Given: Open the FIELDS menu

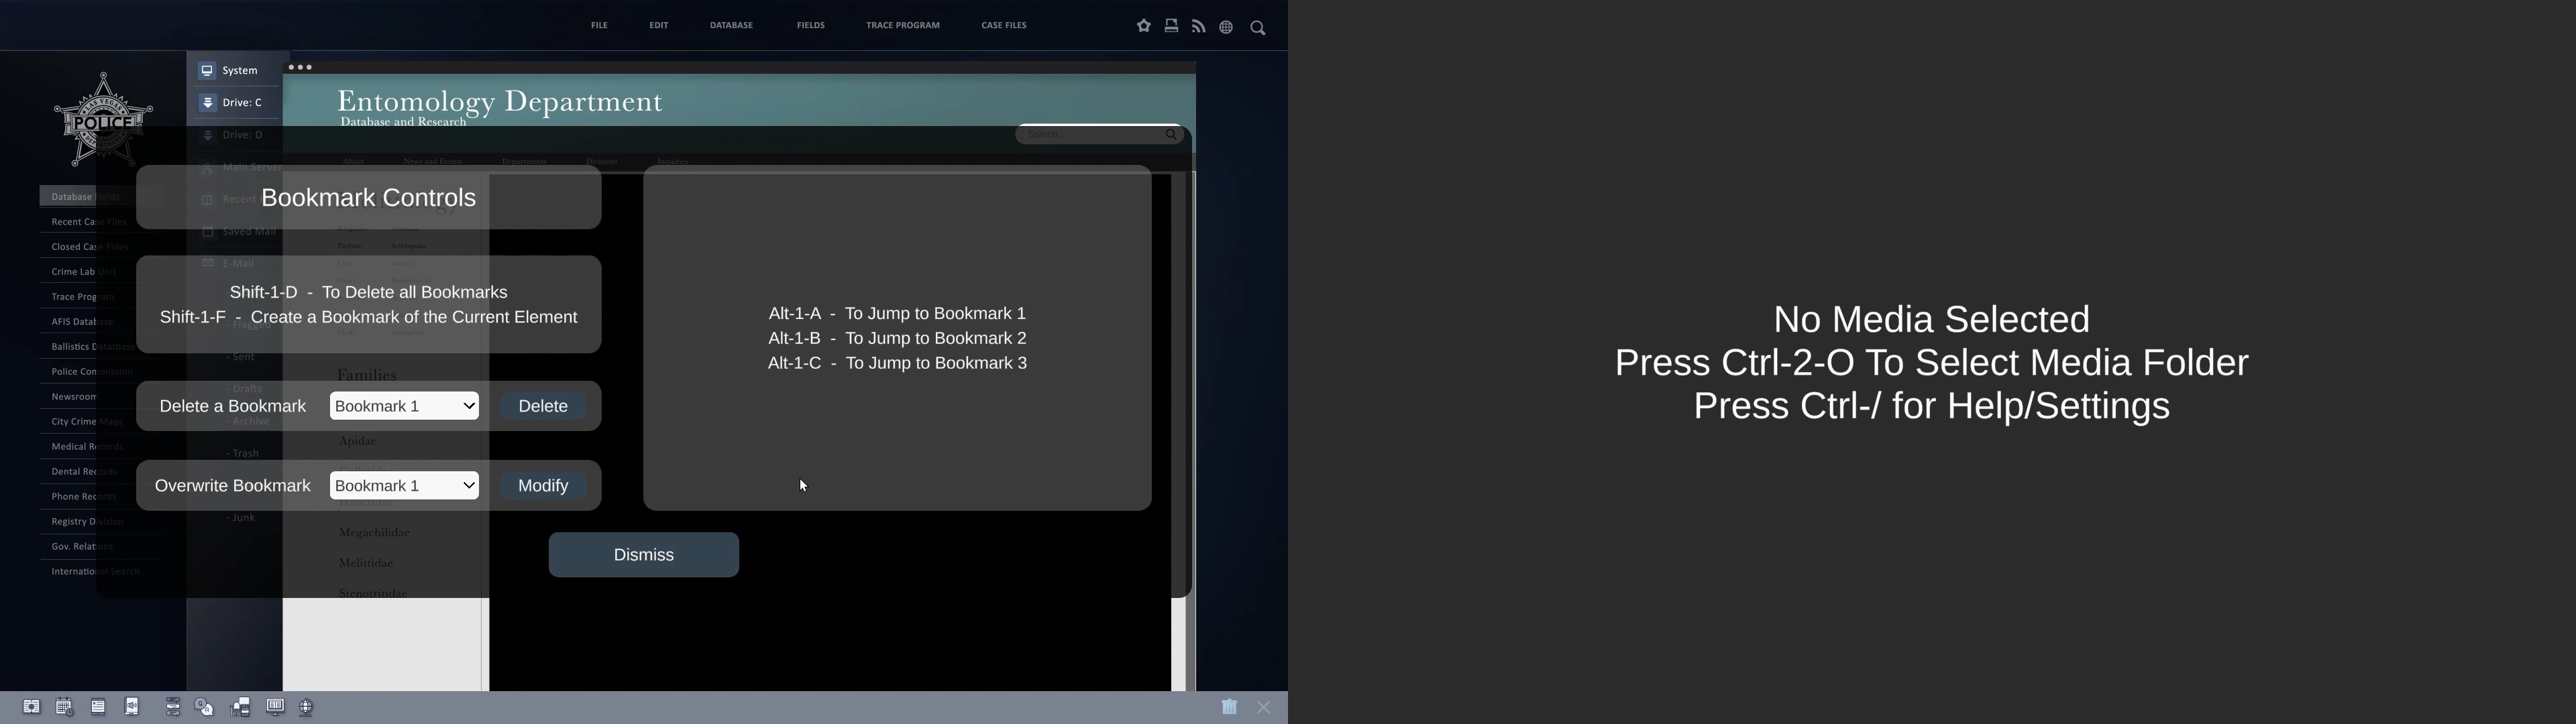Looking at the screenshot, I should click(x=811, y=25).
